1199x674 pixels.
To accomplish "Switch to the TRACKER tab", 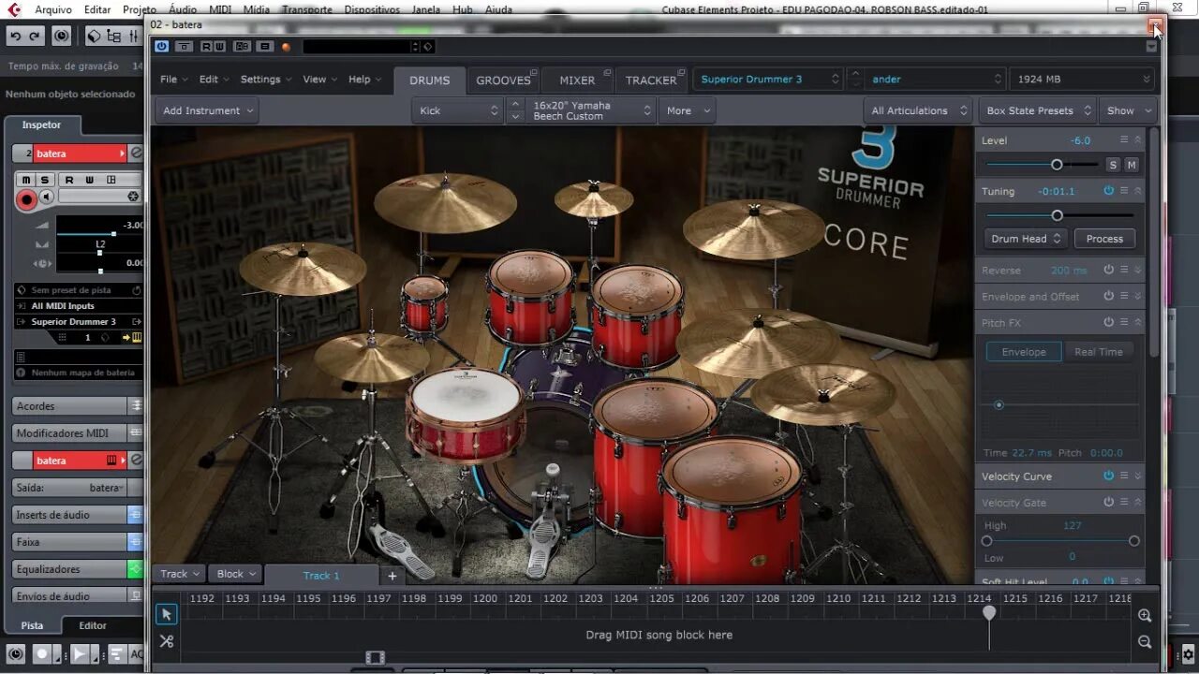I will coord(651,81).
